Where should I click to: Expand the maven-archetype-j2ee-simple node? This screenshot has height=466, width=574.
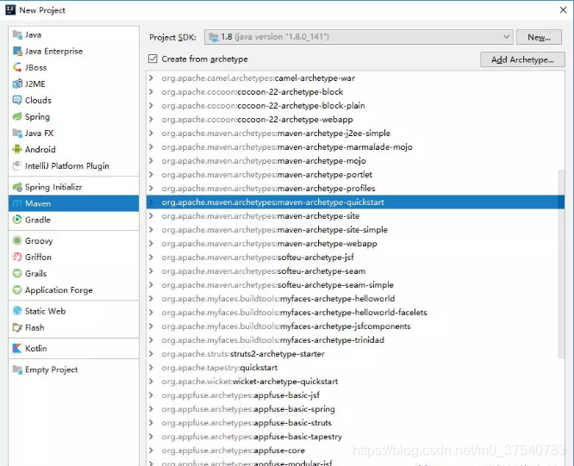coord(151,134)
